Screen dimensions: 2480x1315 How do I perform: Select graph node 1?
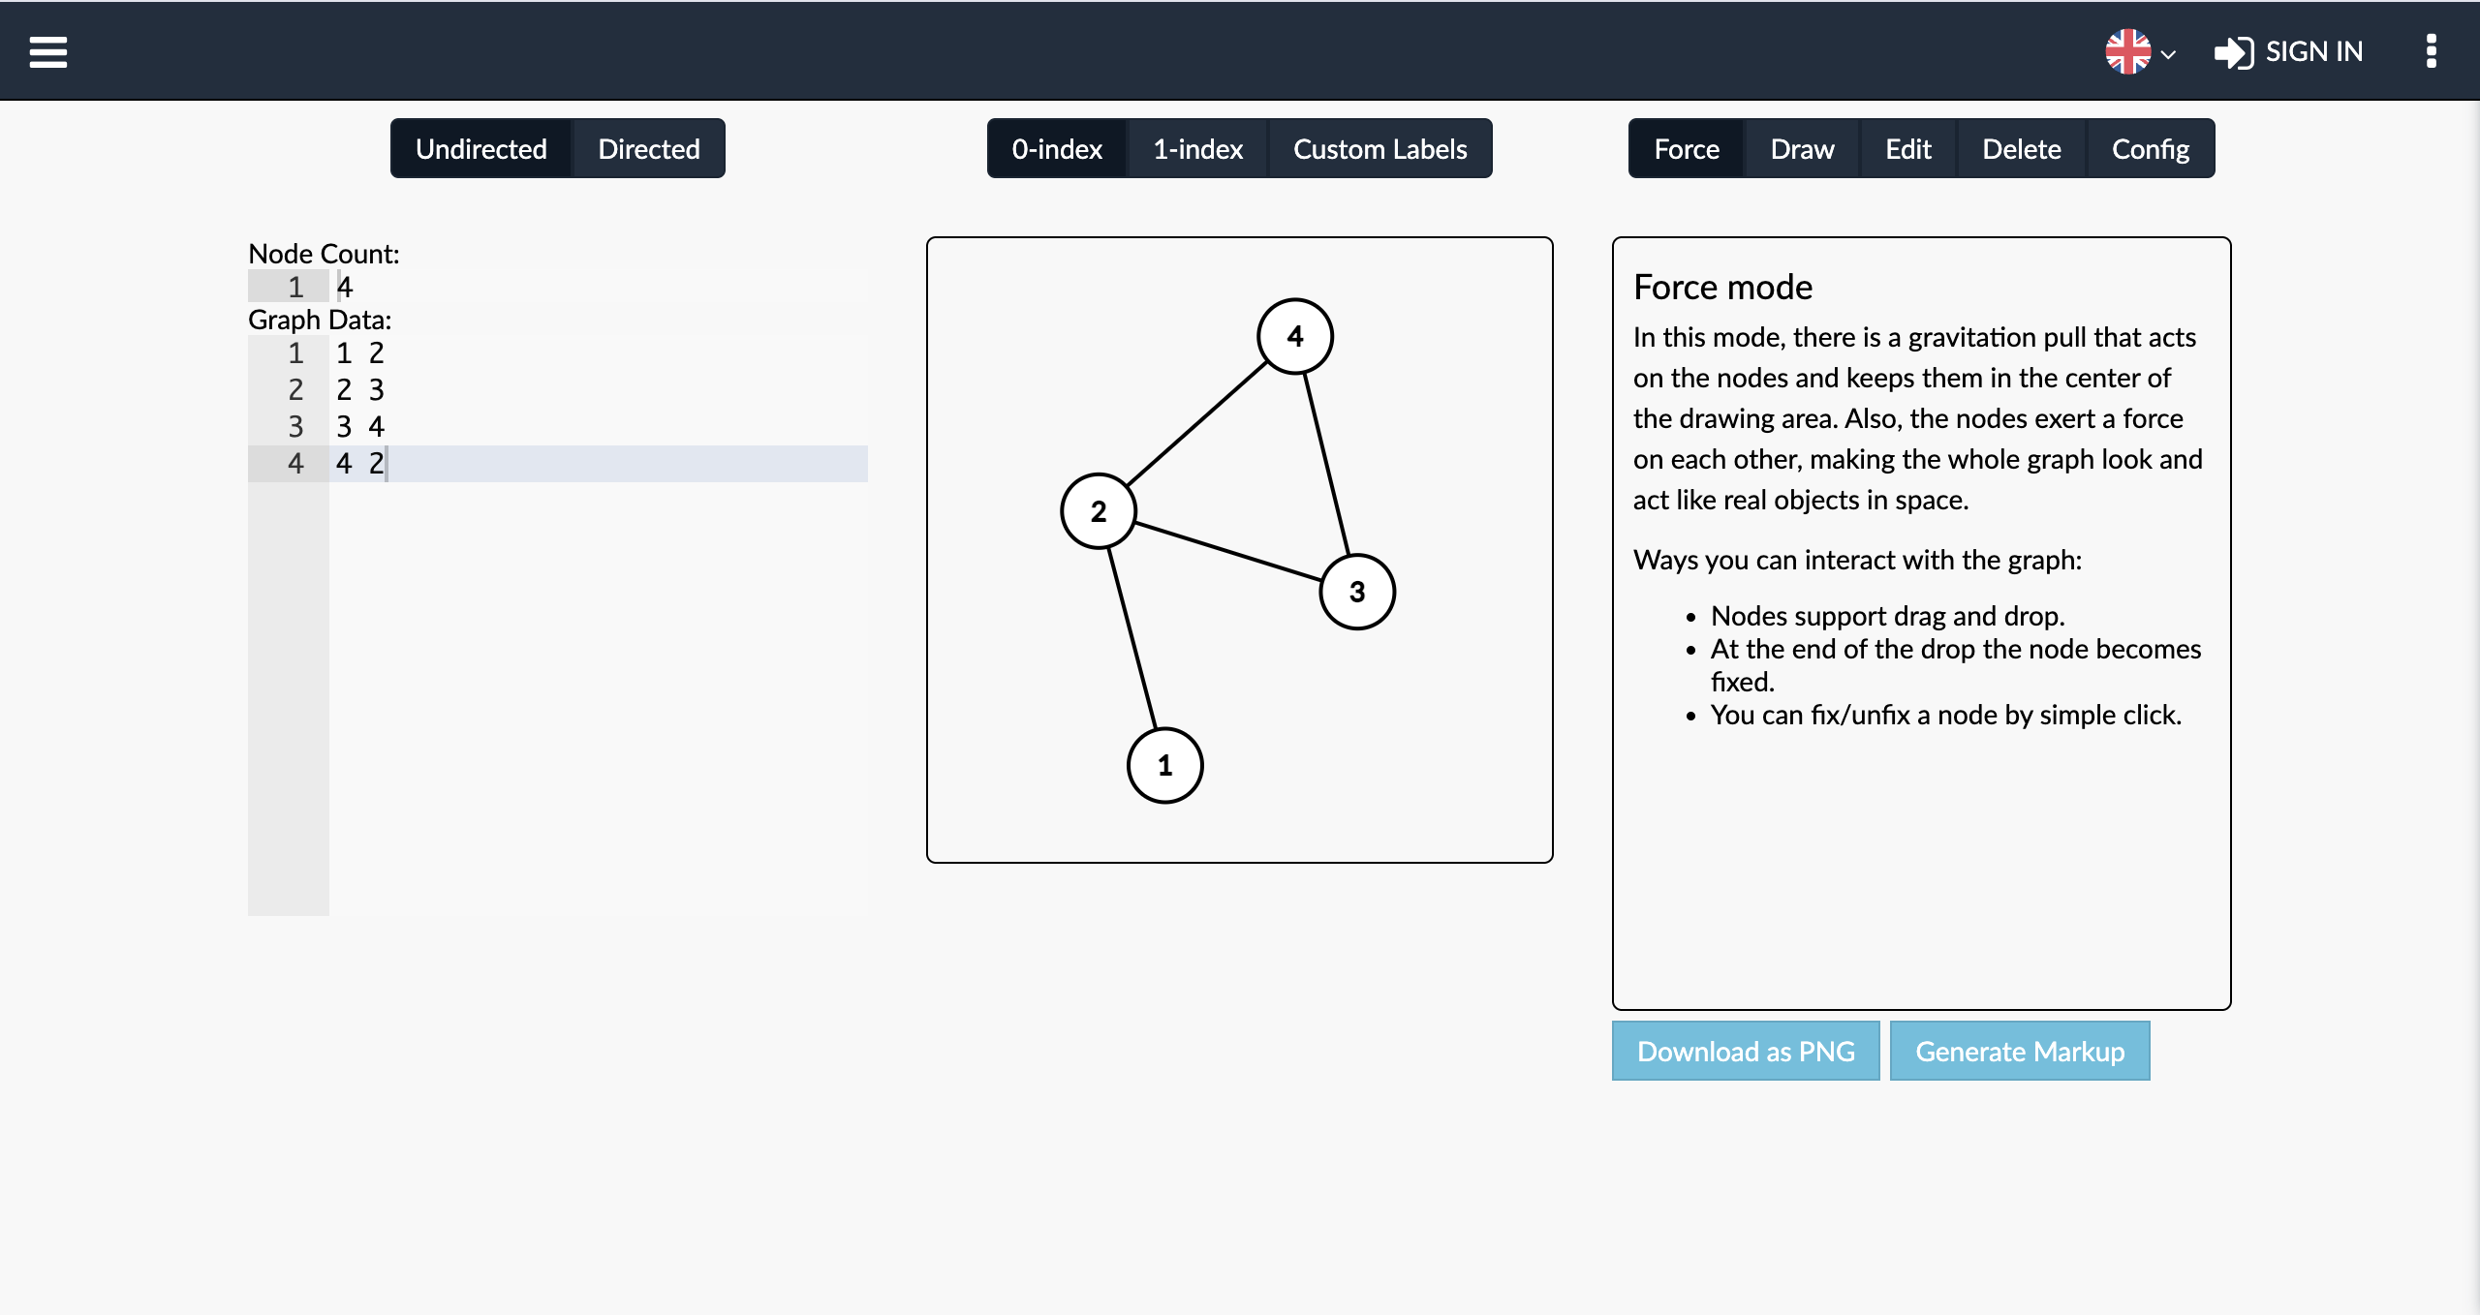1165,766
